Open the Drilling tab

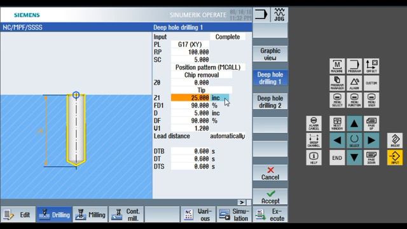54,215
